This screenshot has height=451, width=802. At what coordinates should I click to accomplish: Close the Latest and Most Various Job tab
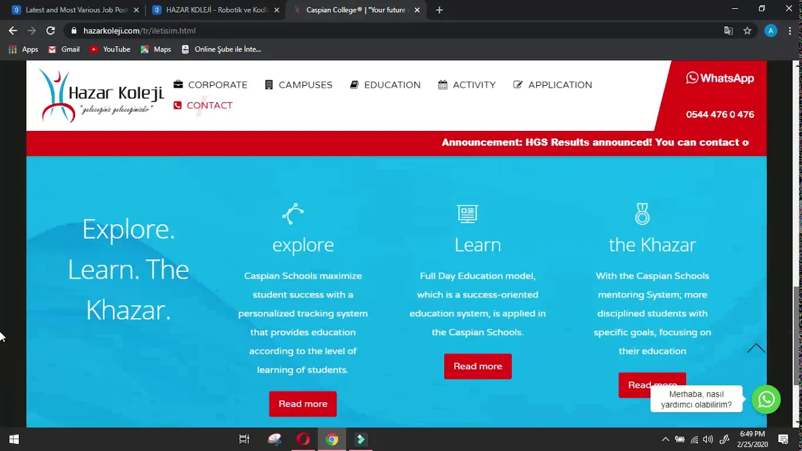tap(136, 10)
